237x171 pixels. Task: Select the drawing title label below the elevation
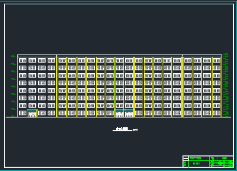coord(122,129)
